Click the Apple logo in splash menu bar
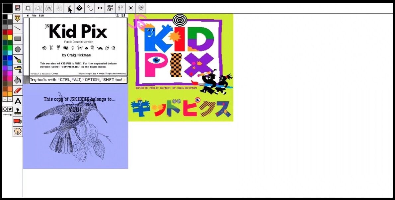Image resolution: width=395 pixels, height=200 pixels. 28,16
